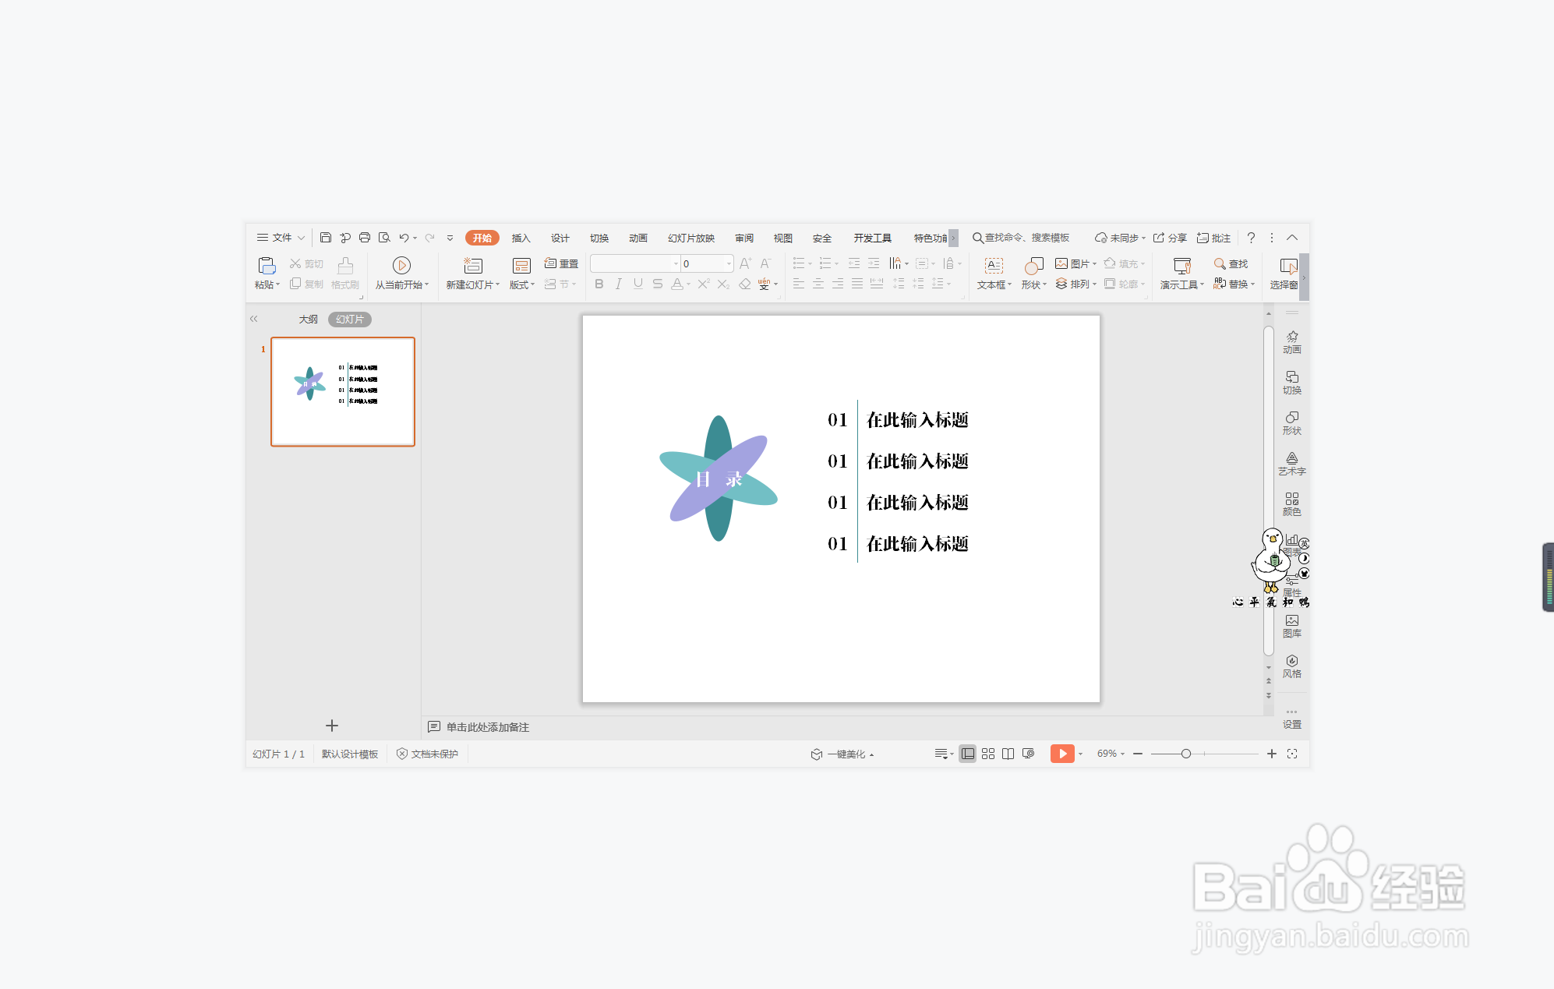Click the Share (分享) button

pos(1171,238)
